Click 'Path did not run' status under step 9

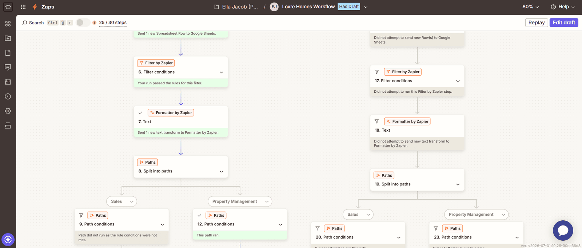[x=117, y=237]
